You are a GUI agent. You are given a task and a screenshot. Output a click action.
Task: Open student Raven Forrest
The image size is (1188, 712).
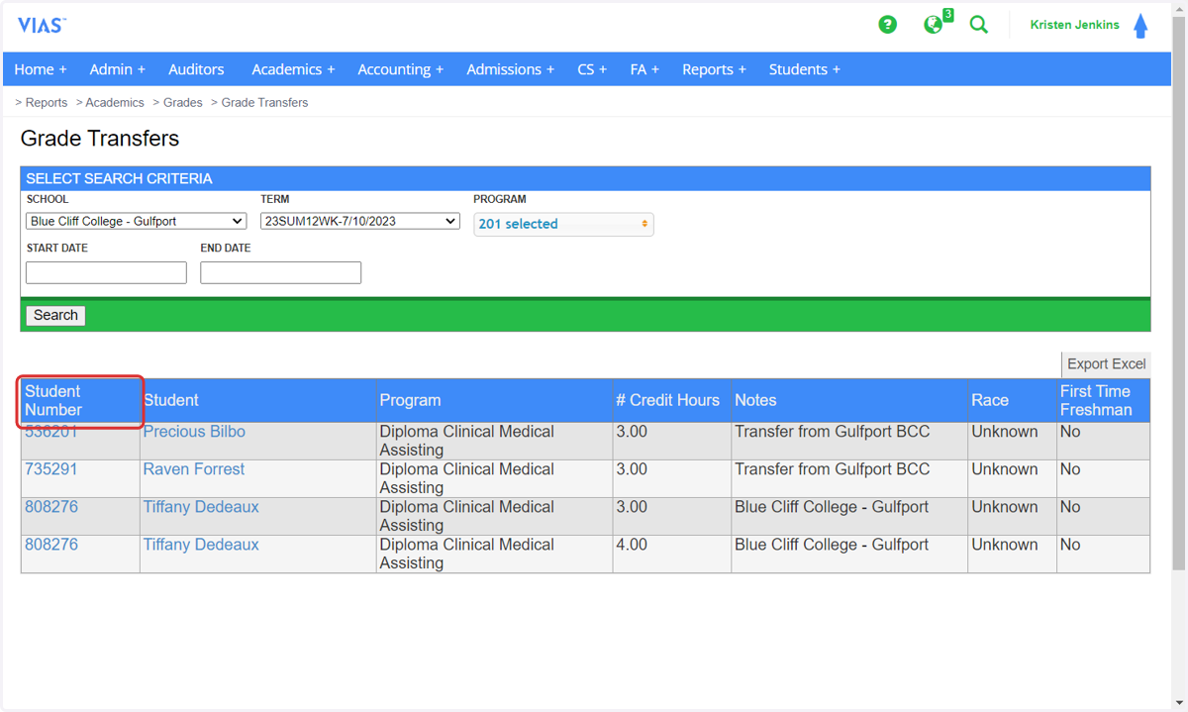(x=194, y=469)
